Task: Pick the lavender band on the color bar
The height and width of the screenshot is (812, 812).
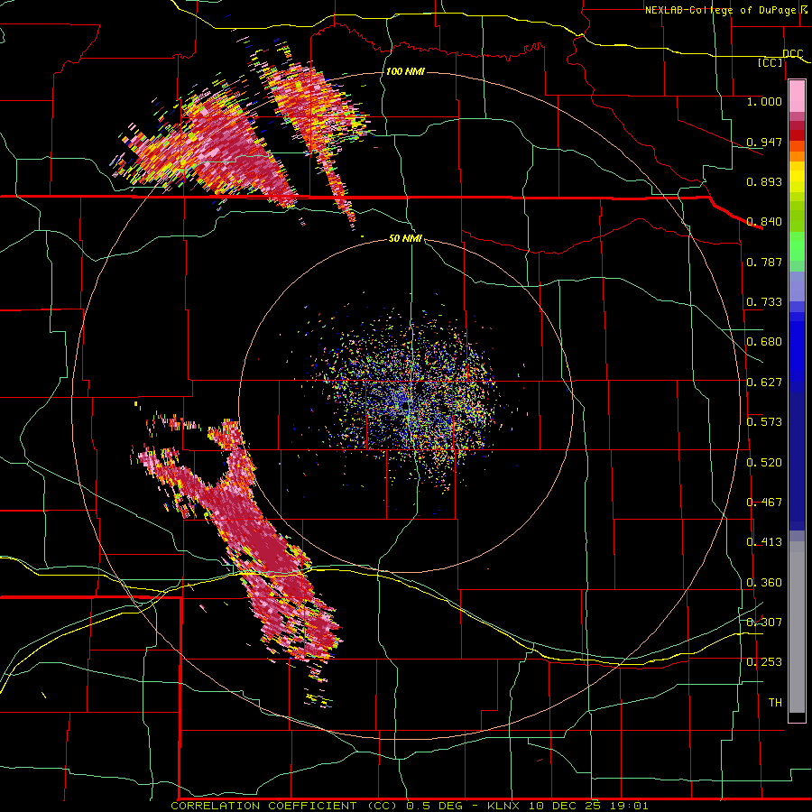Action: 797,286
